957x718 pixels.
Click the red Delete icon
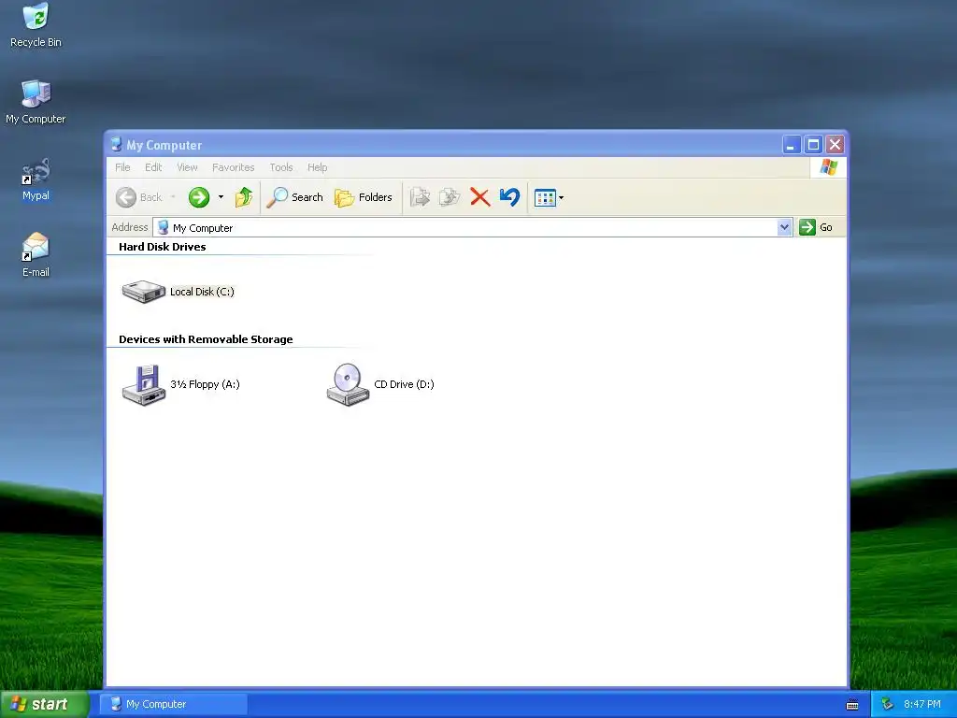click(479, 197)
